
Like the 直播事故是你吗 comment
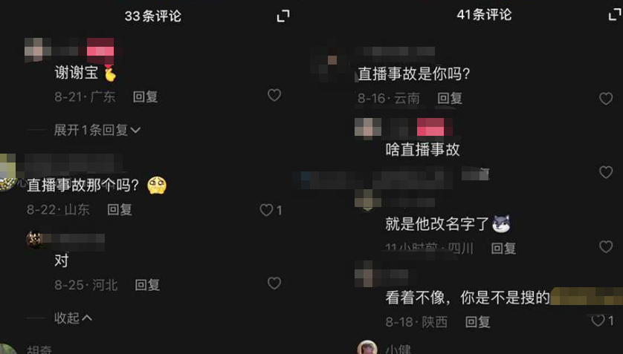tap(606, 98)
